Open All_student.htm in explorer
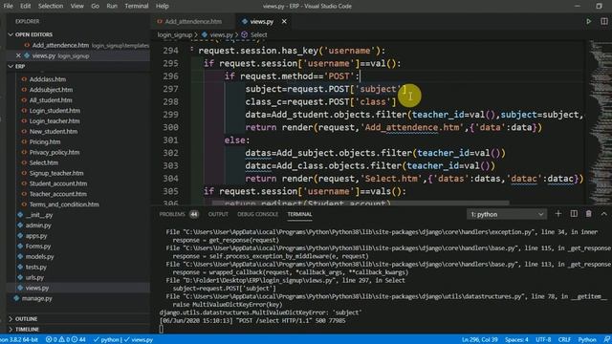The height and width of the screenshot is (344, 612). click(x=51, y=99)
